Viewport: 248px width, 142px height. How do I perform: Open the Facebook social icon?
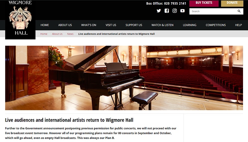pos(167,11)
